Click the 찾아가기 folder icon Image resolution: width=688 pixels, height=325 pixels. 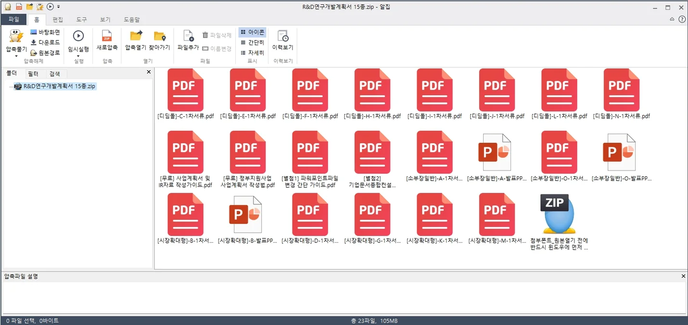click(159, 36)
